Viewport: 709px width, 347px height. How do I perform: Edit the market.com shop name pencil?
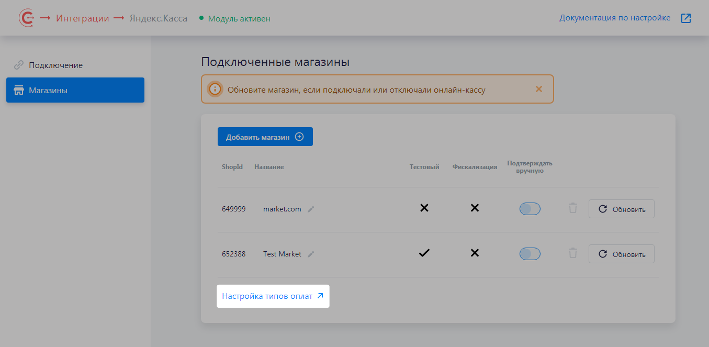pyautogui.click(x=311, y=209)
